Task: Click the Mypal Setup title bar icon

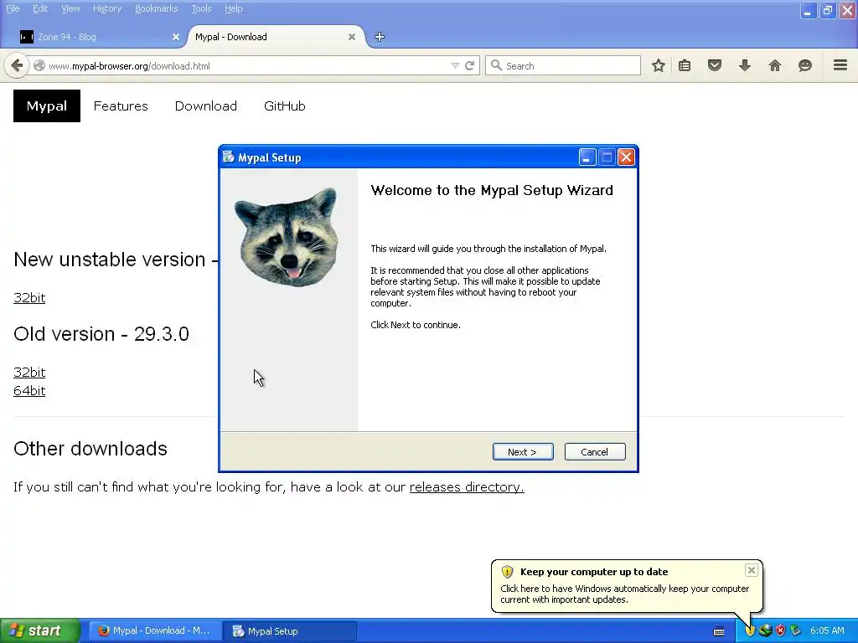Action: [228, 157]
